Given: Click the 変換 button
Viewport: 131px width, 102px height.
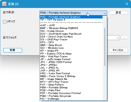Looking at the screenshot, I should tap(13, 50).
